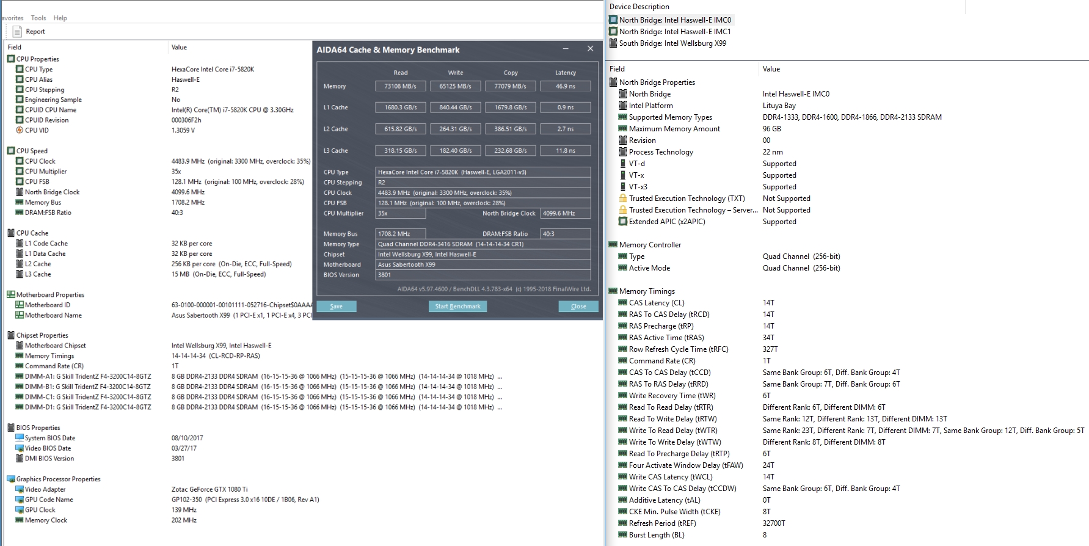Click the CPU Cache group icon
Screen dimensions: 1089x546
coord(11,233)
